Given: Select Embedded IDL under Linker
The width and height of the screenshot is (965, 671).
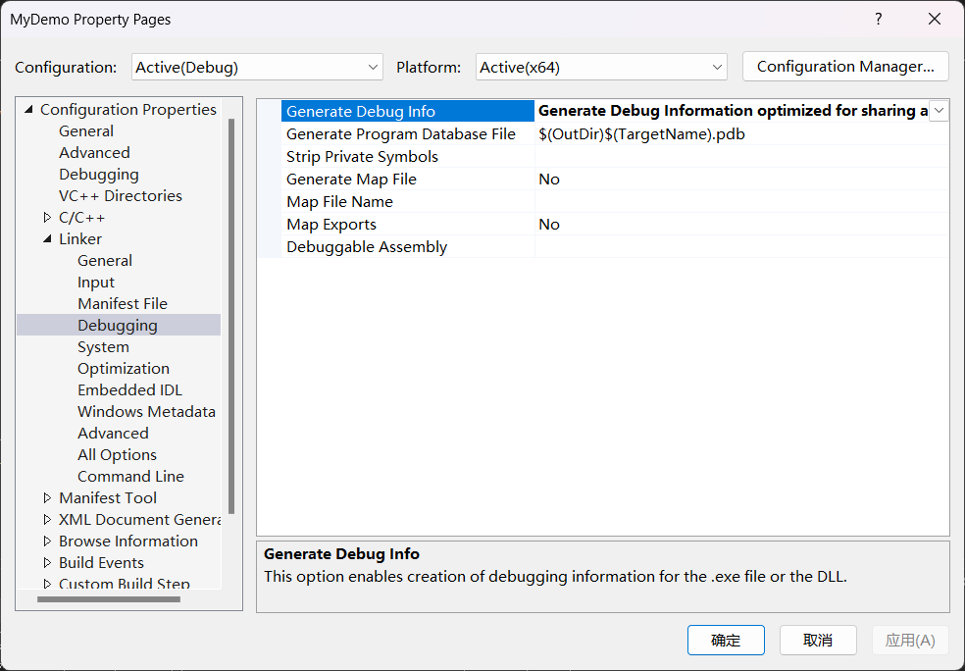Looking at the screenshot, I should [129, 389].
